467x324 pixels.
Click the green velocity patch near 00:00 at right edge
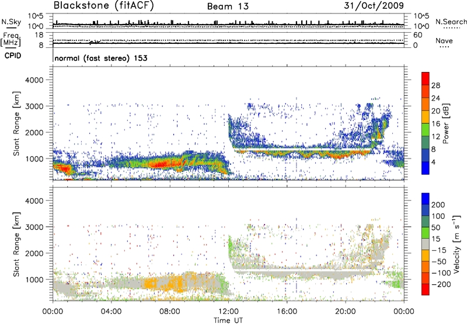click(x=397, y=283)
